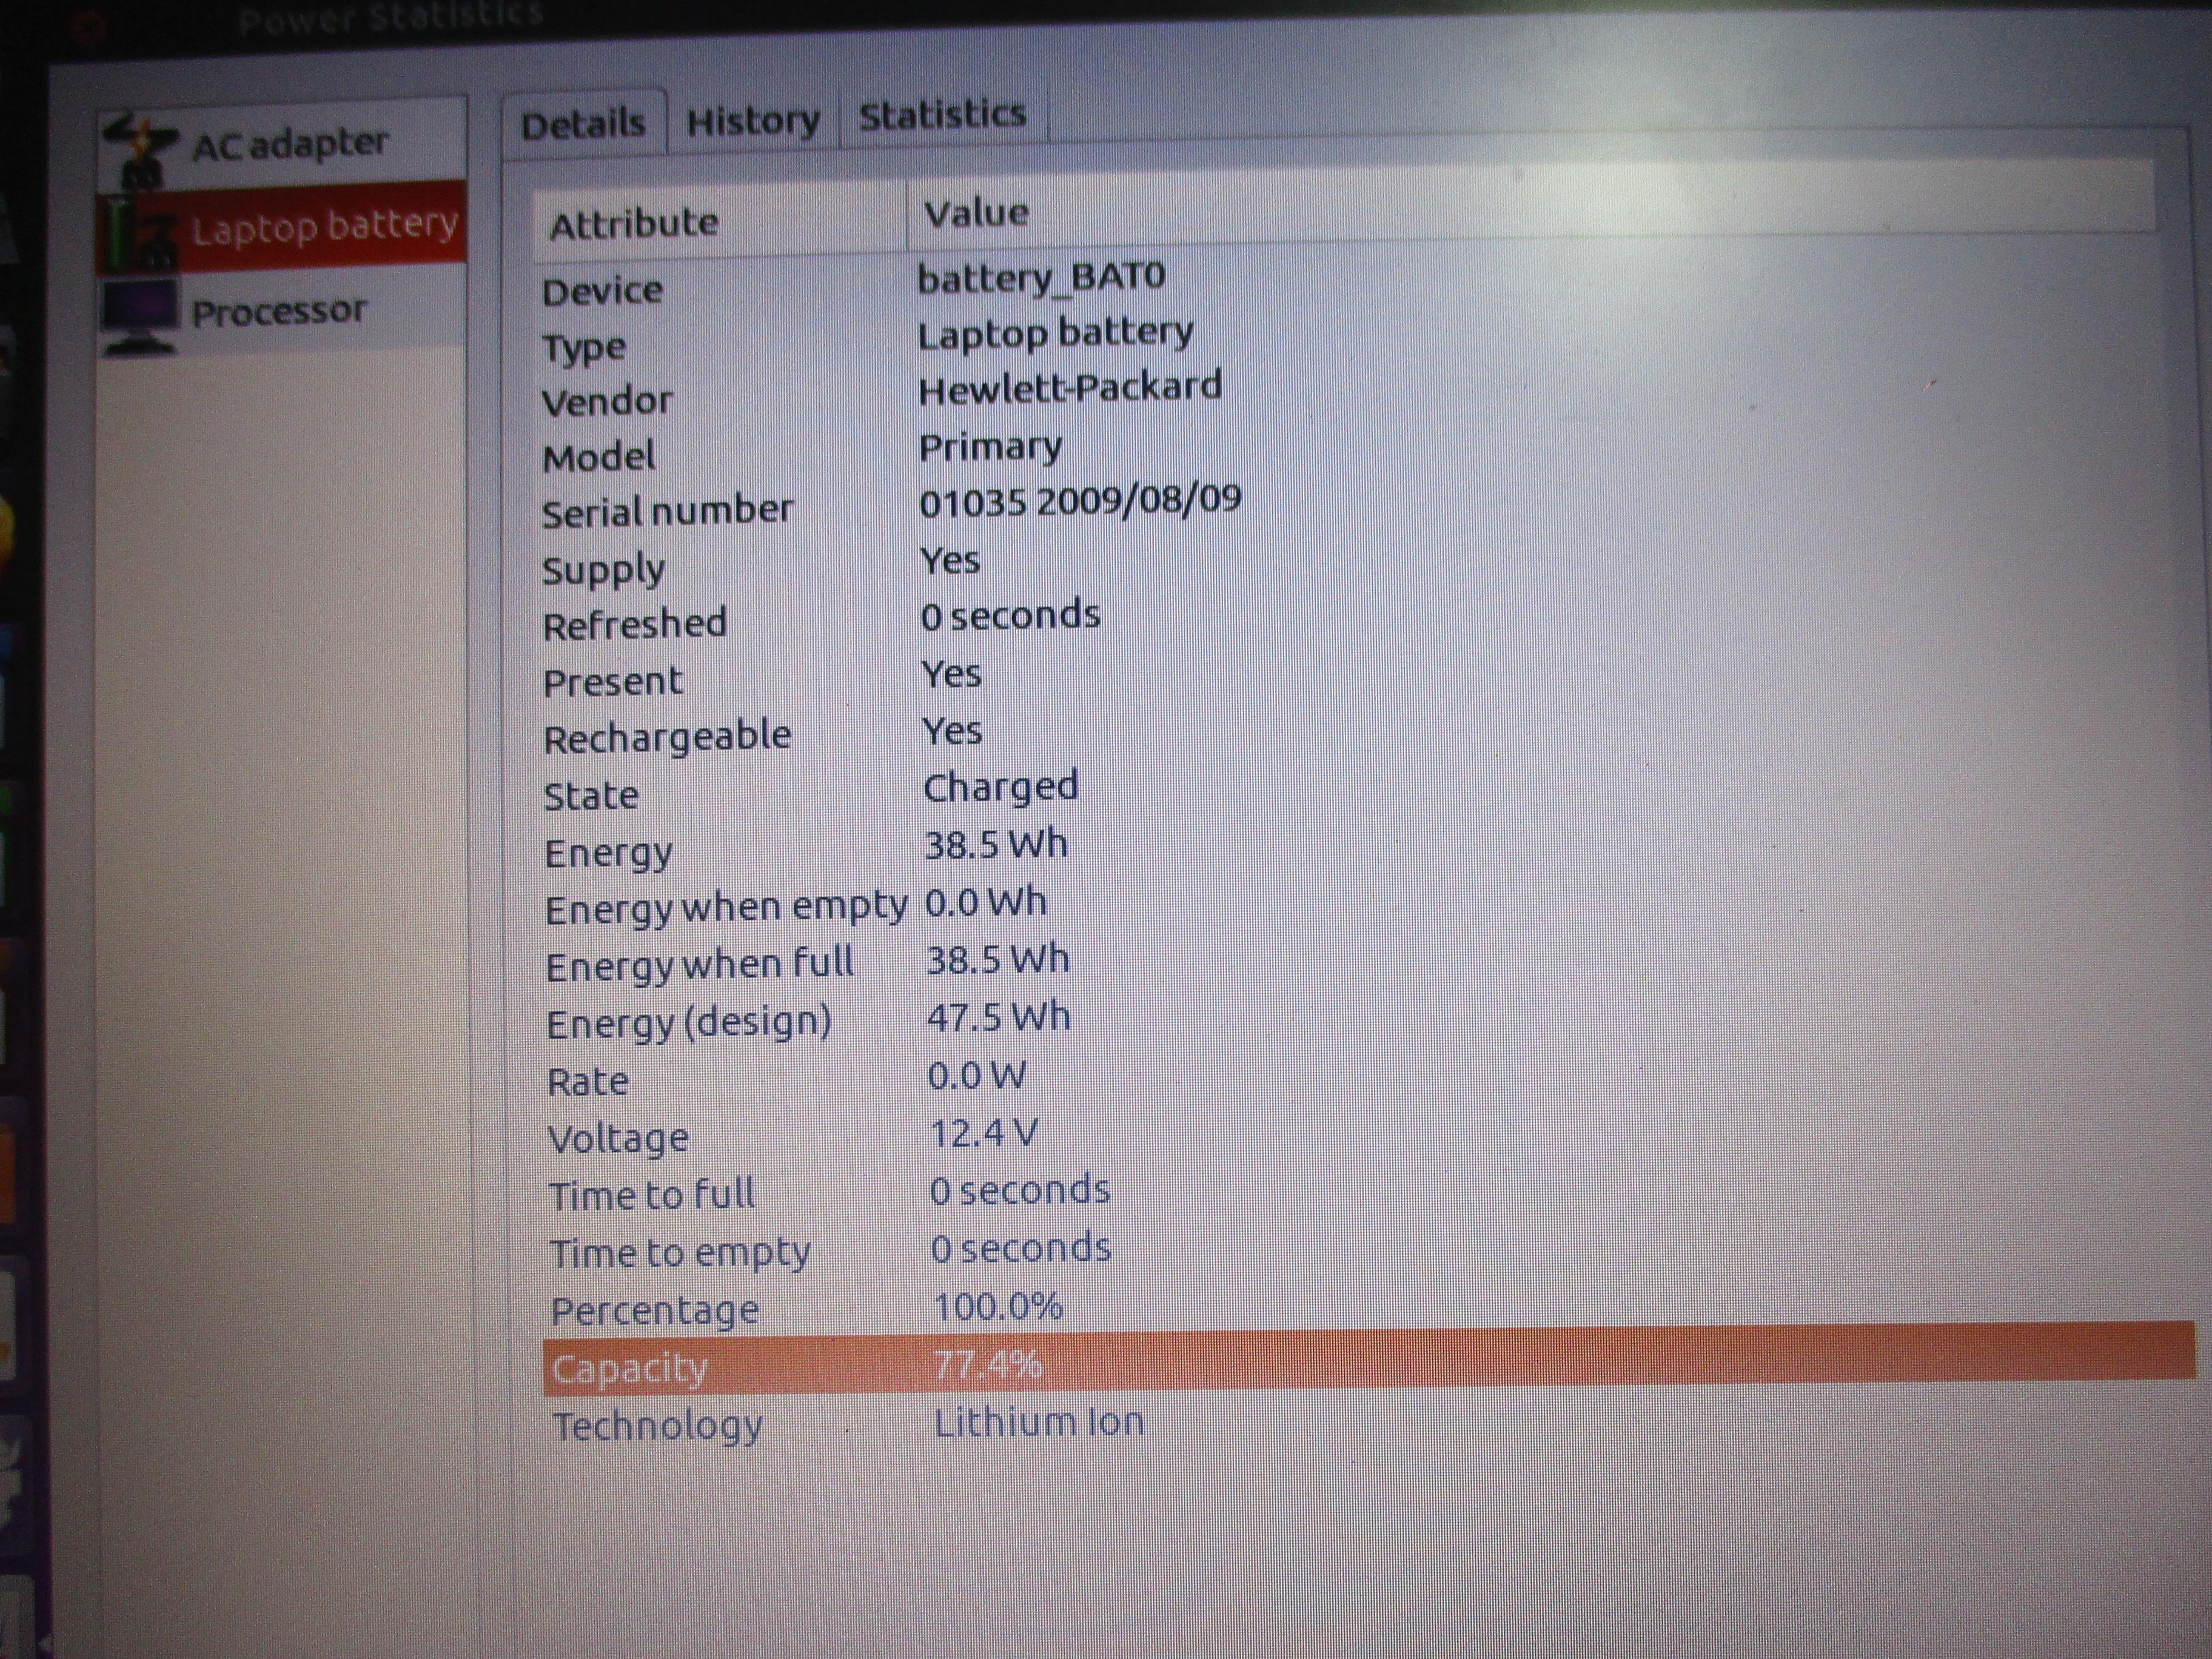Screen dimensions: 2212x1659
Task: Click the '01035 2009/08/09' serial value
Action: [1080, 500]
